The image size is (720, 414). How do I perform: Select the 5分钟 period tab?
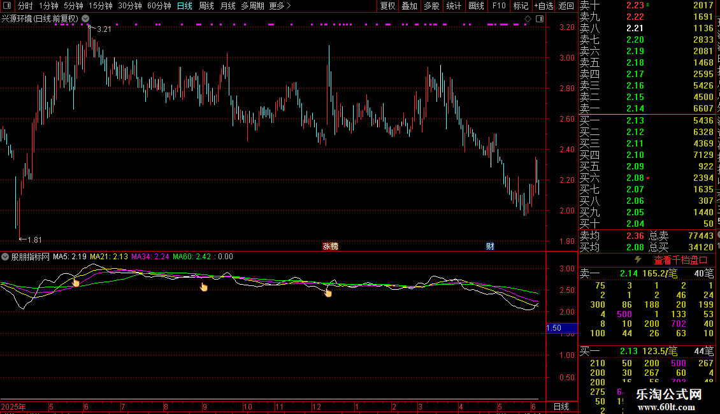click(73, 6)
